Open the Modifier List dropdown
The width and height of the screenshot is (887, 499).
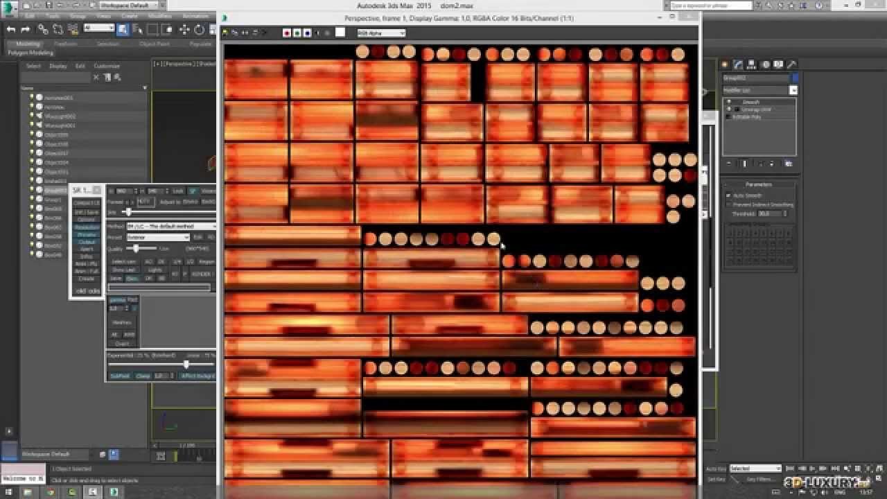tap(793, 90)
